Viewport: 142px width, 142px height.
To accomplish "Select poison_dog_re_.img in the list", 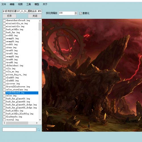I will tap(16, 75).
